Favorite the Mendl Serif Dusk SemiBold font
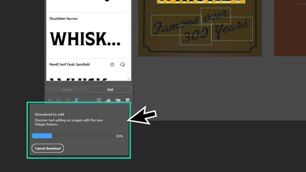 point(112,65)
